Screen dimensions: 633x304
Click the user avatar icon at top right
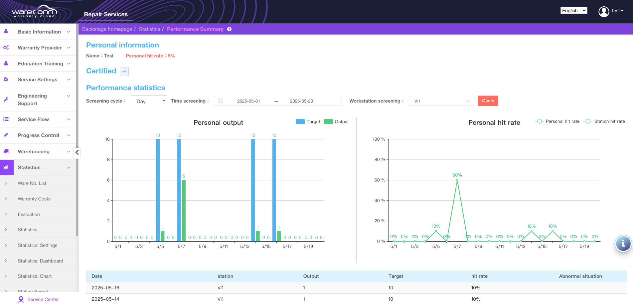click(x=603, y=11)
